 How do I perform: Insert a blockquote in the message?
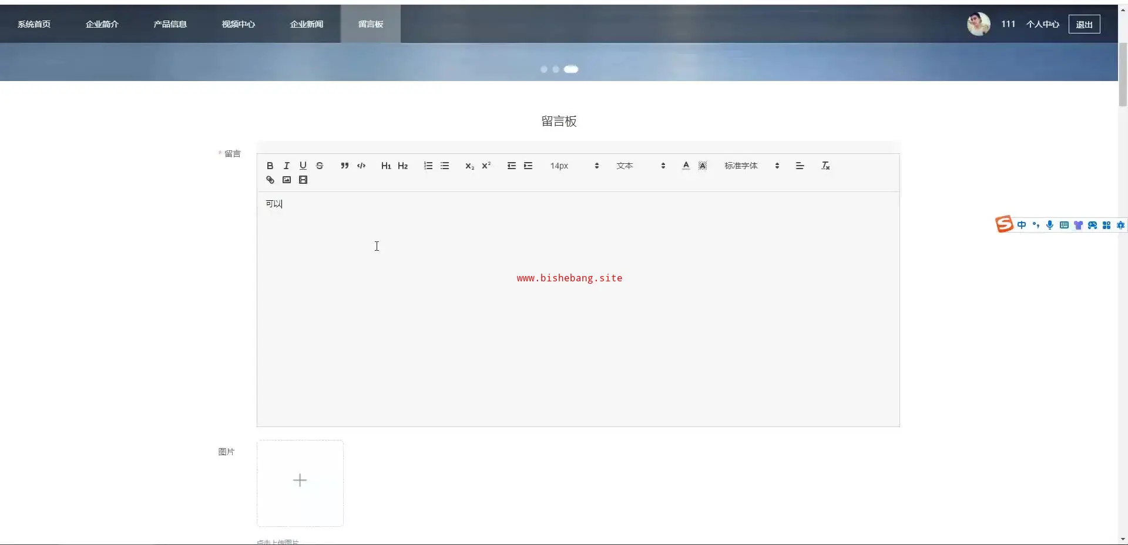click(x=344, y=166)
